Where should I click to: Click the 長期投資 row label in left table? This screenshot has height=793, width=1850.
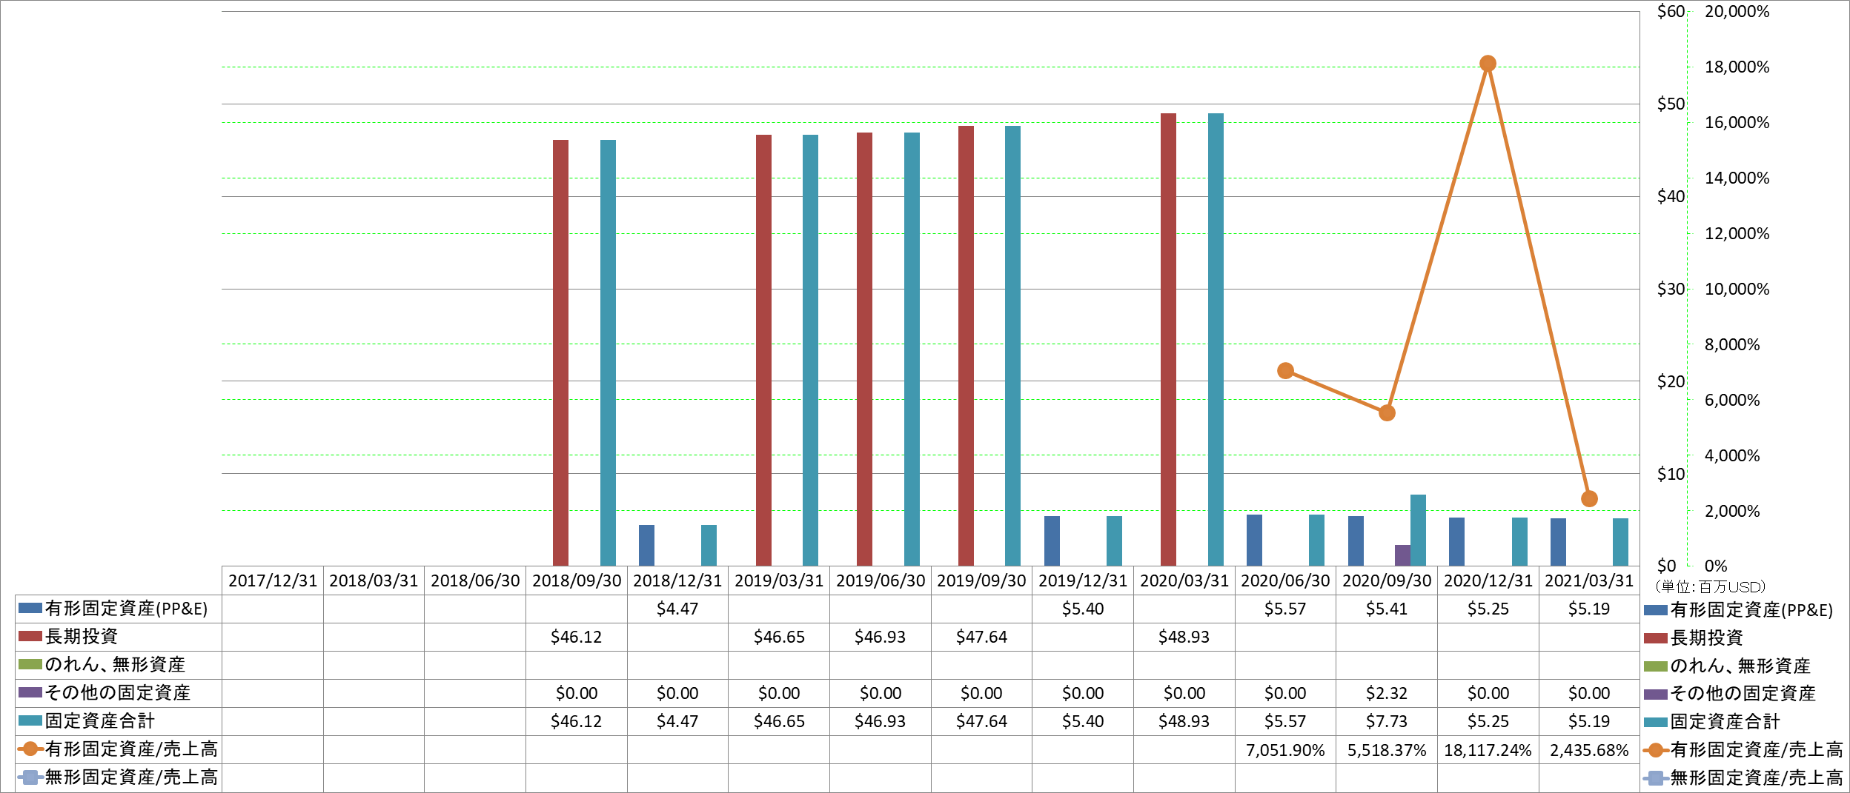click(82, 636)
